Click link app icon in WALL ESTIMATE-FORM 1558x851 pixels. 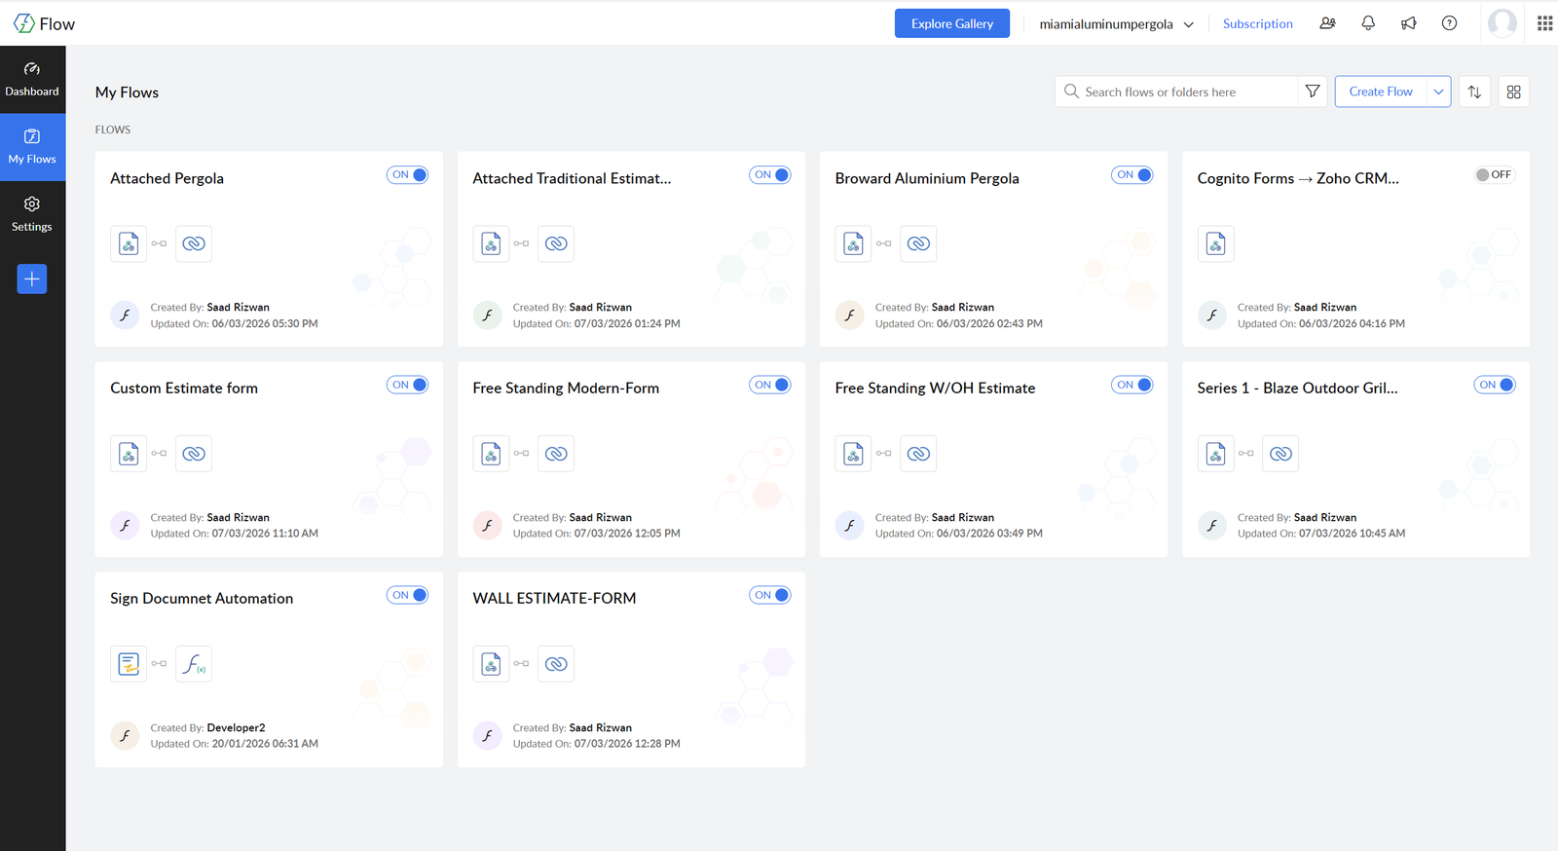click(556, 664)
